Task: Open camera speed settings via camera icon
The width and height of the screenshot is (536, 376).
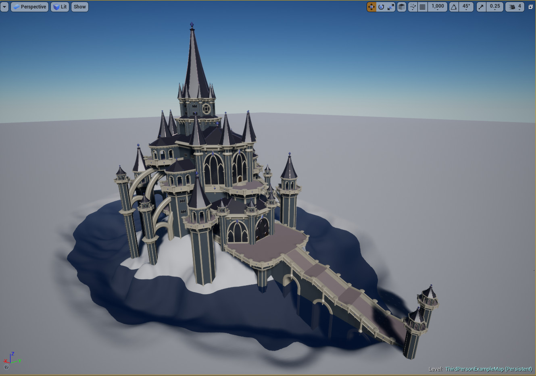Action: click(x=511, y=6)
